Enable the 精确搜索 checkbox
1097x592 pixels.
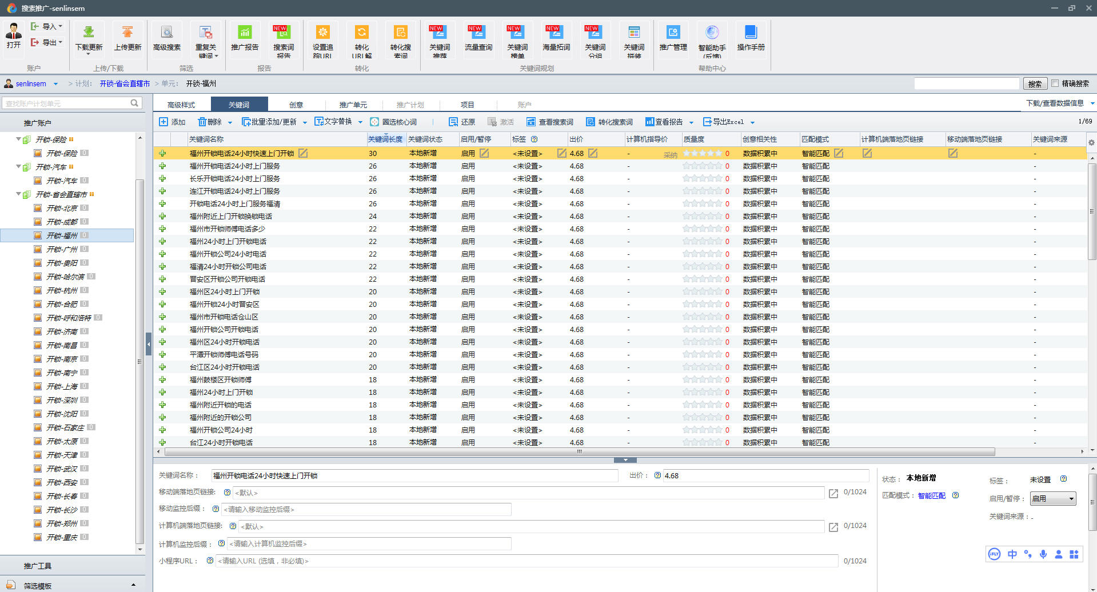tap(1055, 83)
